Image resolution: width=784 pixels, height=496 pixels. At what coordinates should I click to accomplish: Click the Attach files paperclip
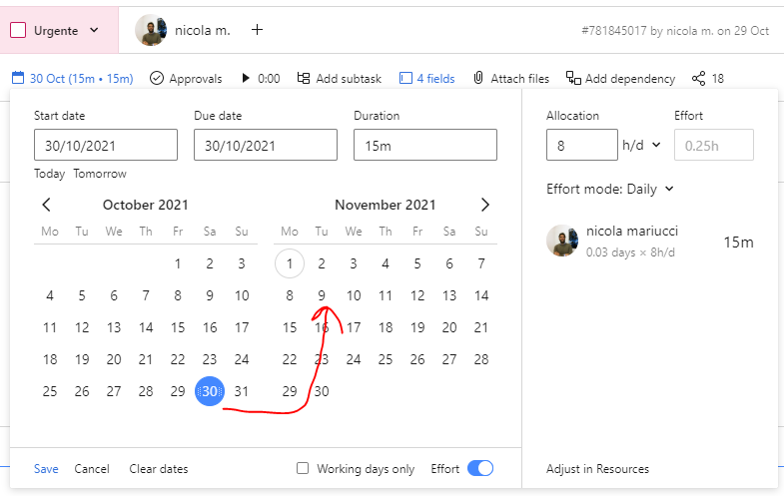pyautogui.click(x=478, y=78)
